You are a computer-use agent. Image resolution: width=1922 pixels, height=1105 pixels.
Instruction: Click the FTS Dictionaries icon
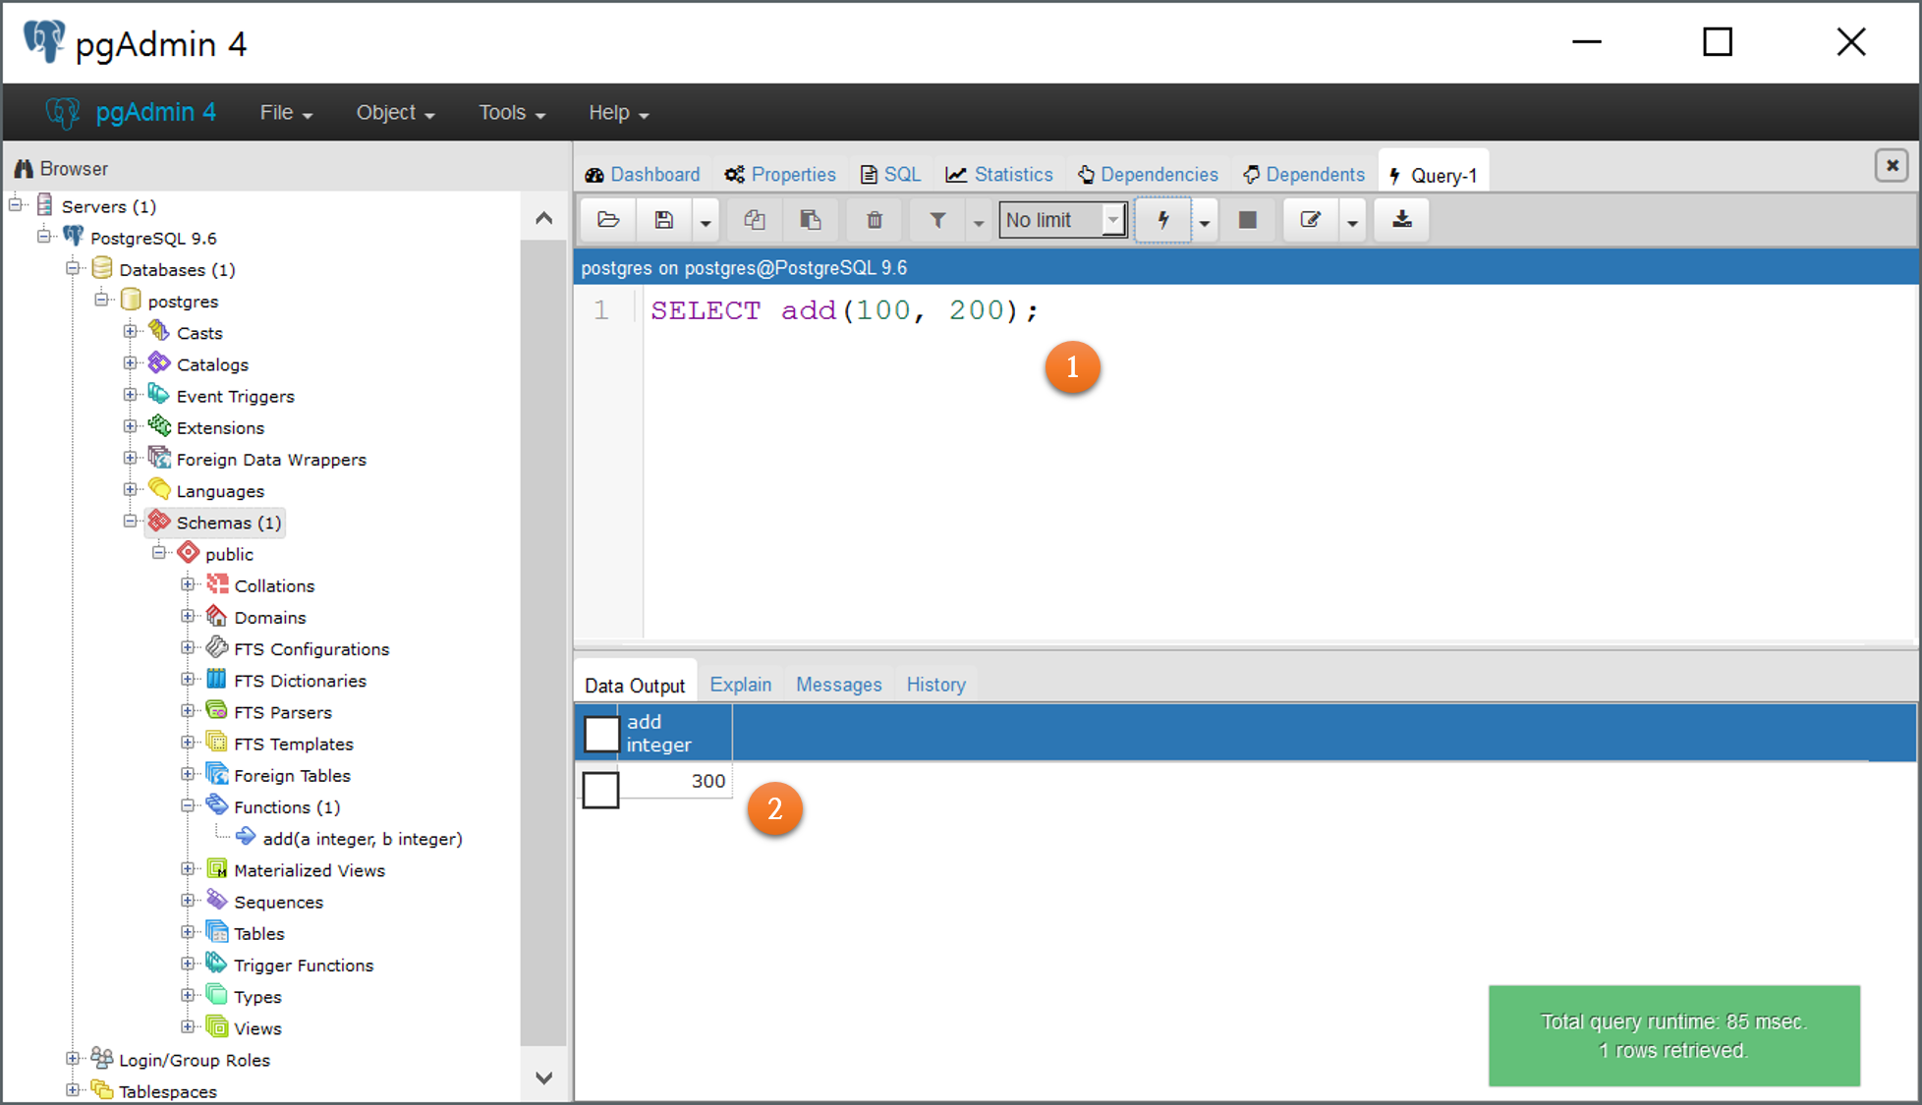(217, 680)
